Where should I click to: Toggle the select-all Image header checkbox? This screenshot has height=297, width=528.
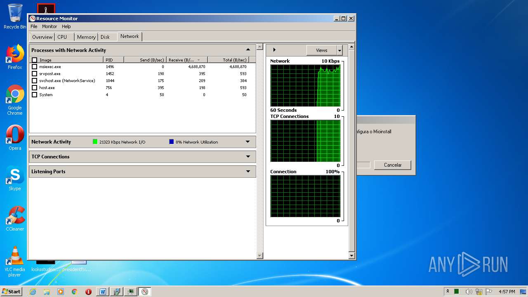tap(35, 60)
